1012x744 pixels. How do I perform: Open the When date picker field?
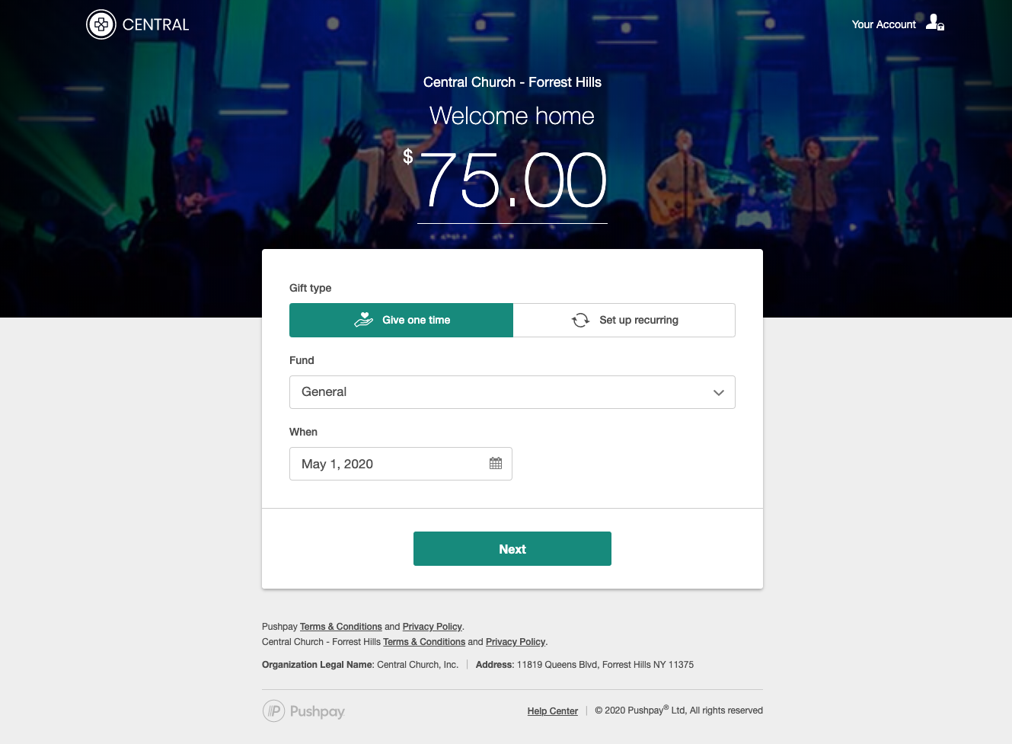[x=401, y=464]
